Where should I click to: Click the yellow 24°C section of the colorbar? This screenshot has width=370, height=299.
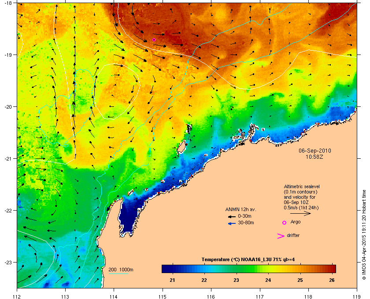point(268,269)
